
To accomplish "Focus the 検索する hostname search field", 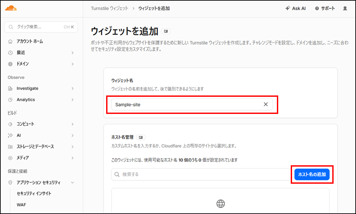I will 201,174.
